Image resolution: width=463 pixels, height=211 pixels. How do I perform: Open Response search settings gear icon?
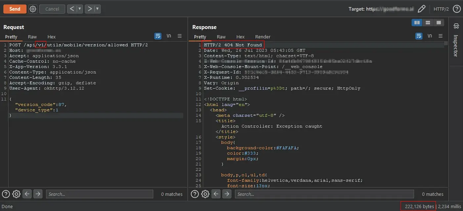click(205, 194)
